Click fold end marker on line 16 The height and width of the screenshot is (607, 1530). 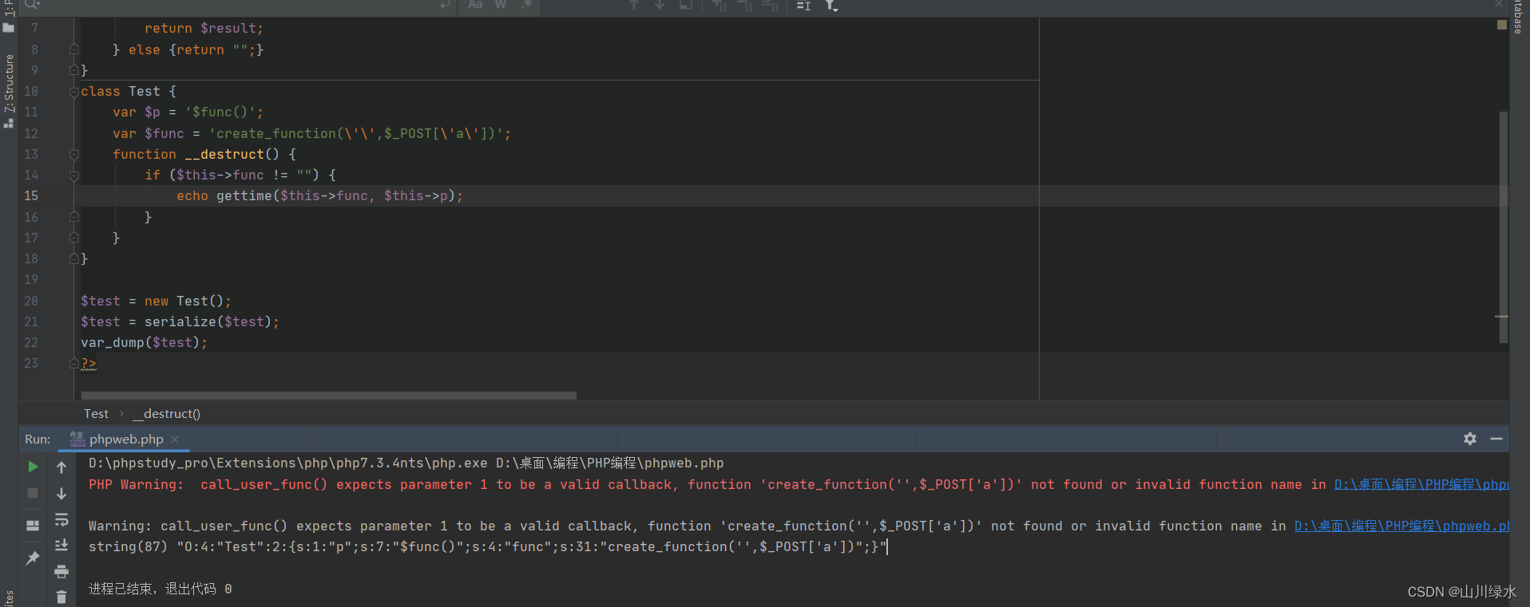pos(73,217)
